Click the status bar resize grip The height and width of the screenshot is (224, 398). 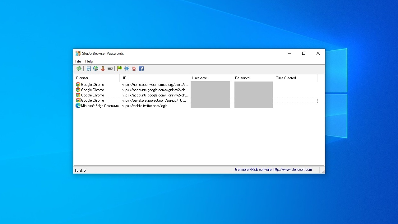click(323, 172)
